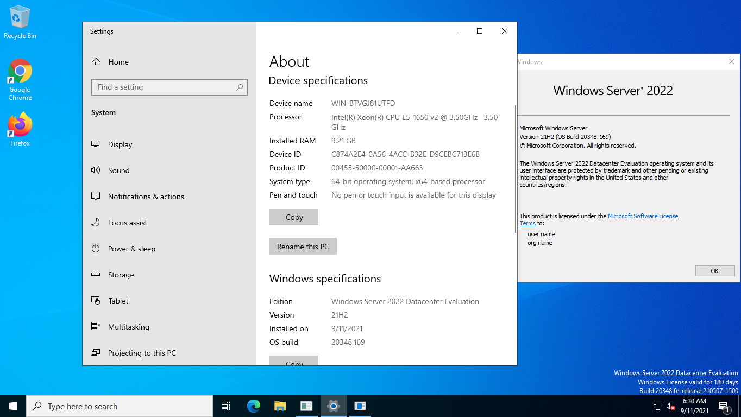Image resolution: width=741 pixels, height=417 pixels.
Task: Click the search magnifier in Find a setting
Action: pyautogui.click(x=240, y=87)
